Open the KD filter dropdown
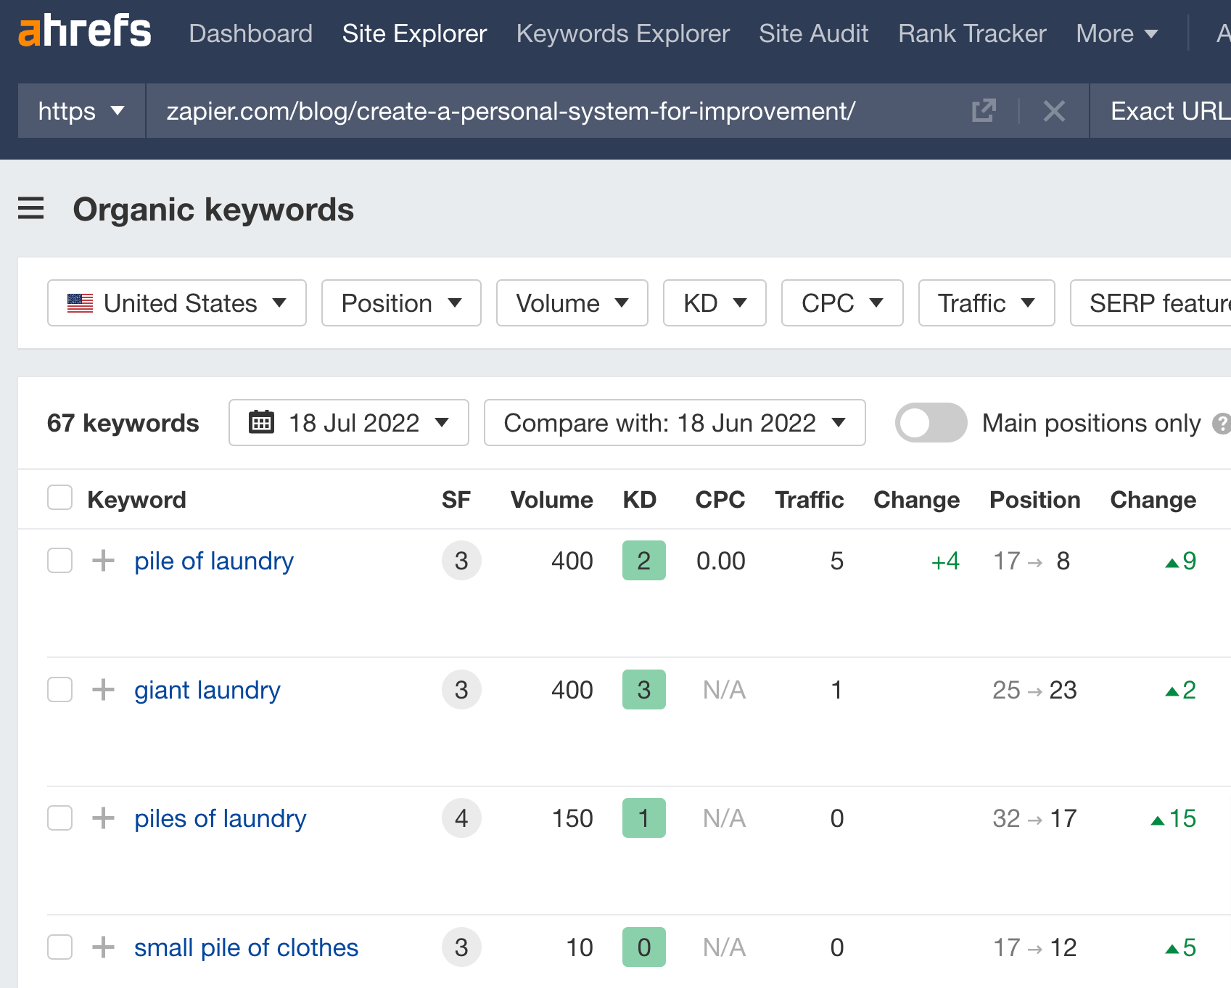Viewport: 1231px width, 988px height. [714, 303]
